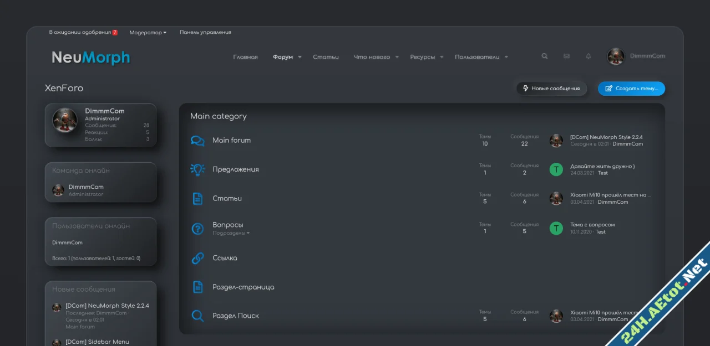Click the Новые сообщения button
Image resolution: width=710 pixels, height=346 pixels.
pos(551,89)
